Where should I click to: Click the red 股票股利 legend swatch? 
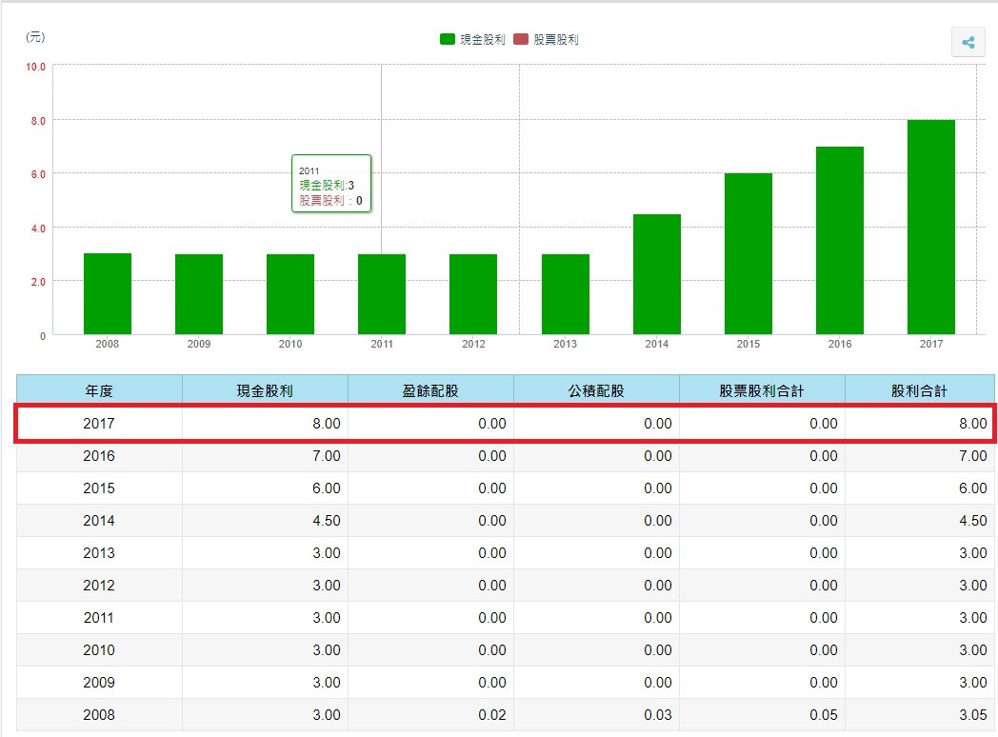pyautogui.click(x=521, y=40)
